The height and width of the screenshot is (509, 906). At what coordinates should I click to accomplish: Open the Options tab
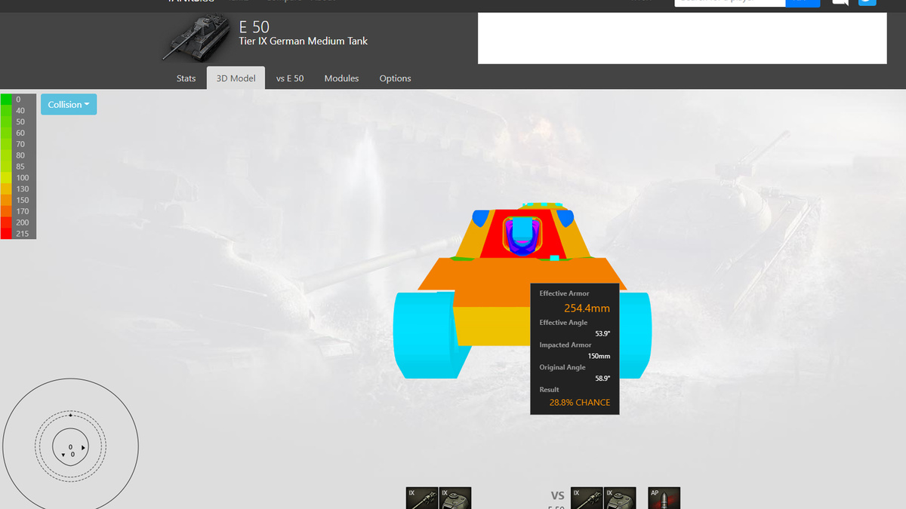click(x=395, y=78)
